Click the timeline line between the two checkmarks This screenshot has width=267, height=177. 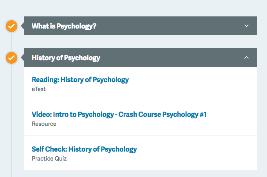pyautogui.click(x=11, y=42)
